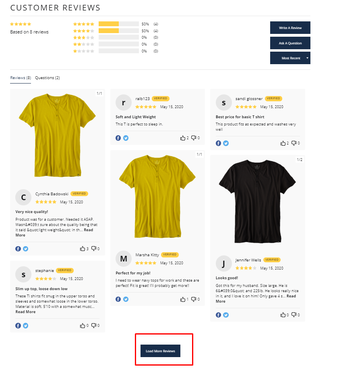Click Load More Reviews button
The image size is (337, 368).
(160, 351)
